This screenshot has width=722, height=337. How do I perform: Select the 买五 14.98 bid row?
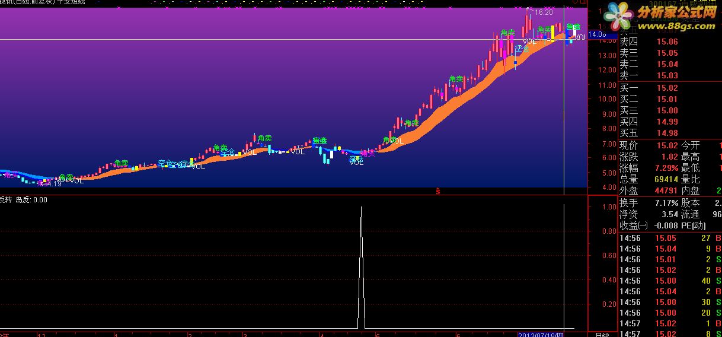670,133
